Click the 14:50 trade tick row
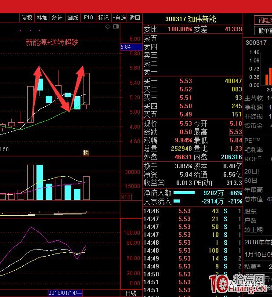The width and height of the screenshot is (272, 297). pos(192,274)
